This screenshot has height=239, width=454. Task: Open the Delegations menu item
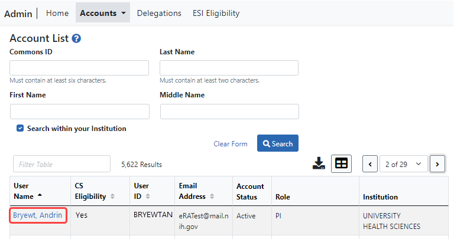tap(159, 13)
